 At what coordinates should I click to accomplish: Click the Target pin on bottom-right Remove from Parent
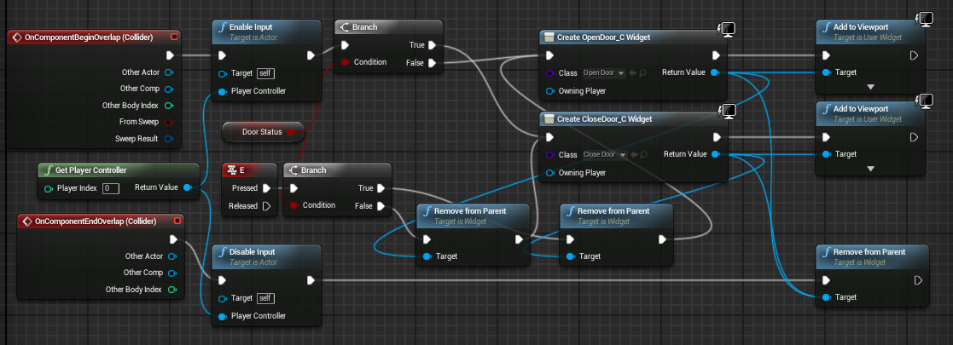coord(825,297)
